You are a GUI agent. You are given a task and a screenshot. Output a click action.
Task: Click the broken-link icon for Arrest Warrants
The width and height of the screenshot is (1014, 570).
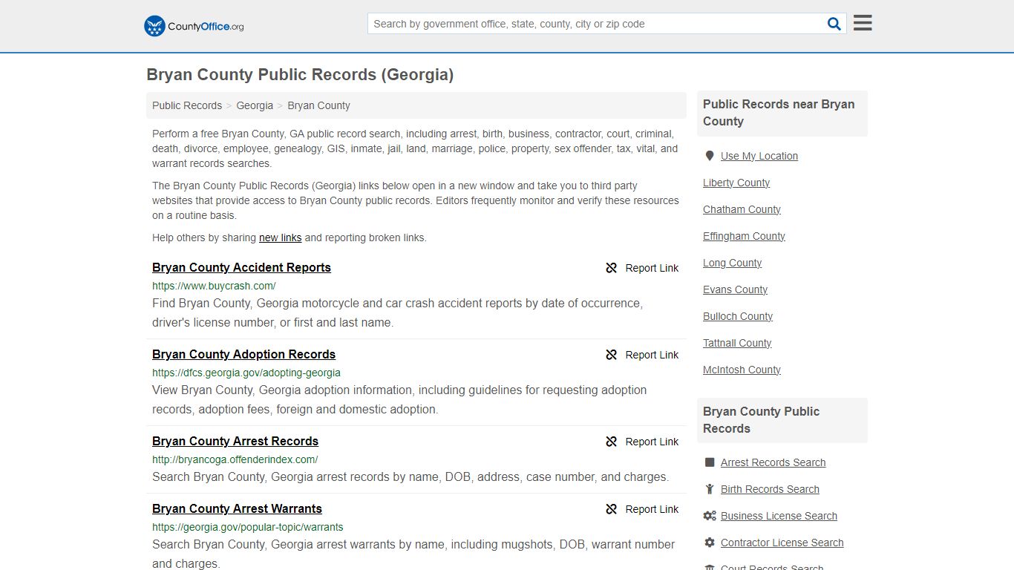coord(612,509)
